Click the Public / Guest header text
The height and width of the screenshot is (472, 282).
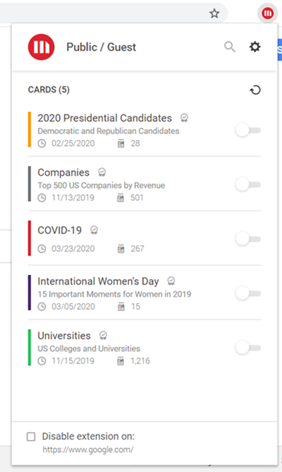(x=101, y=47)
